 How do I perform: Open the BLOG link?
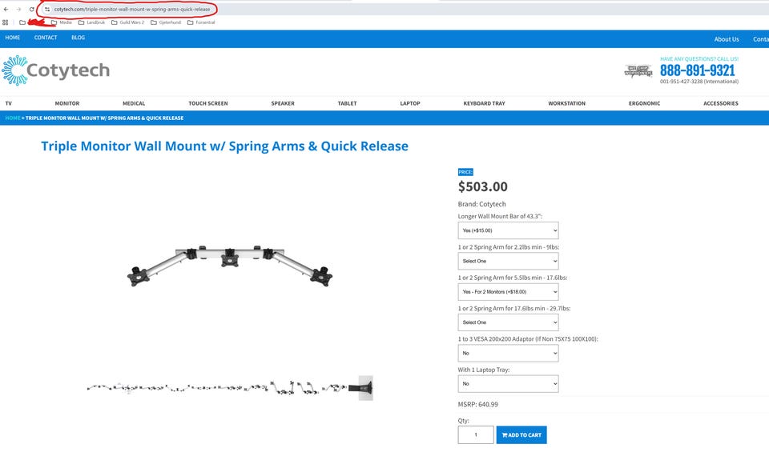point(78,38)
